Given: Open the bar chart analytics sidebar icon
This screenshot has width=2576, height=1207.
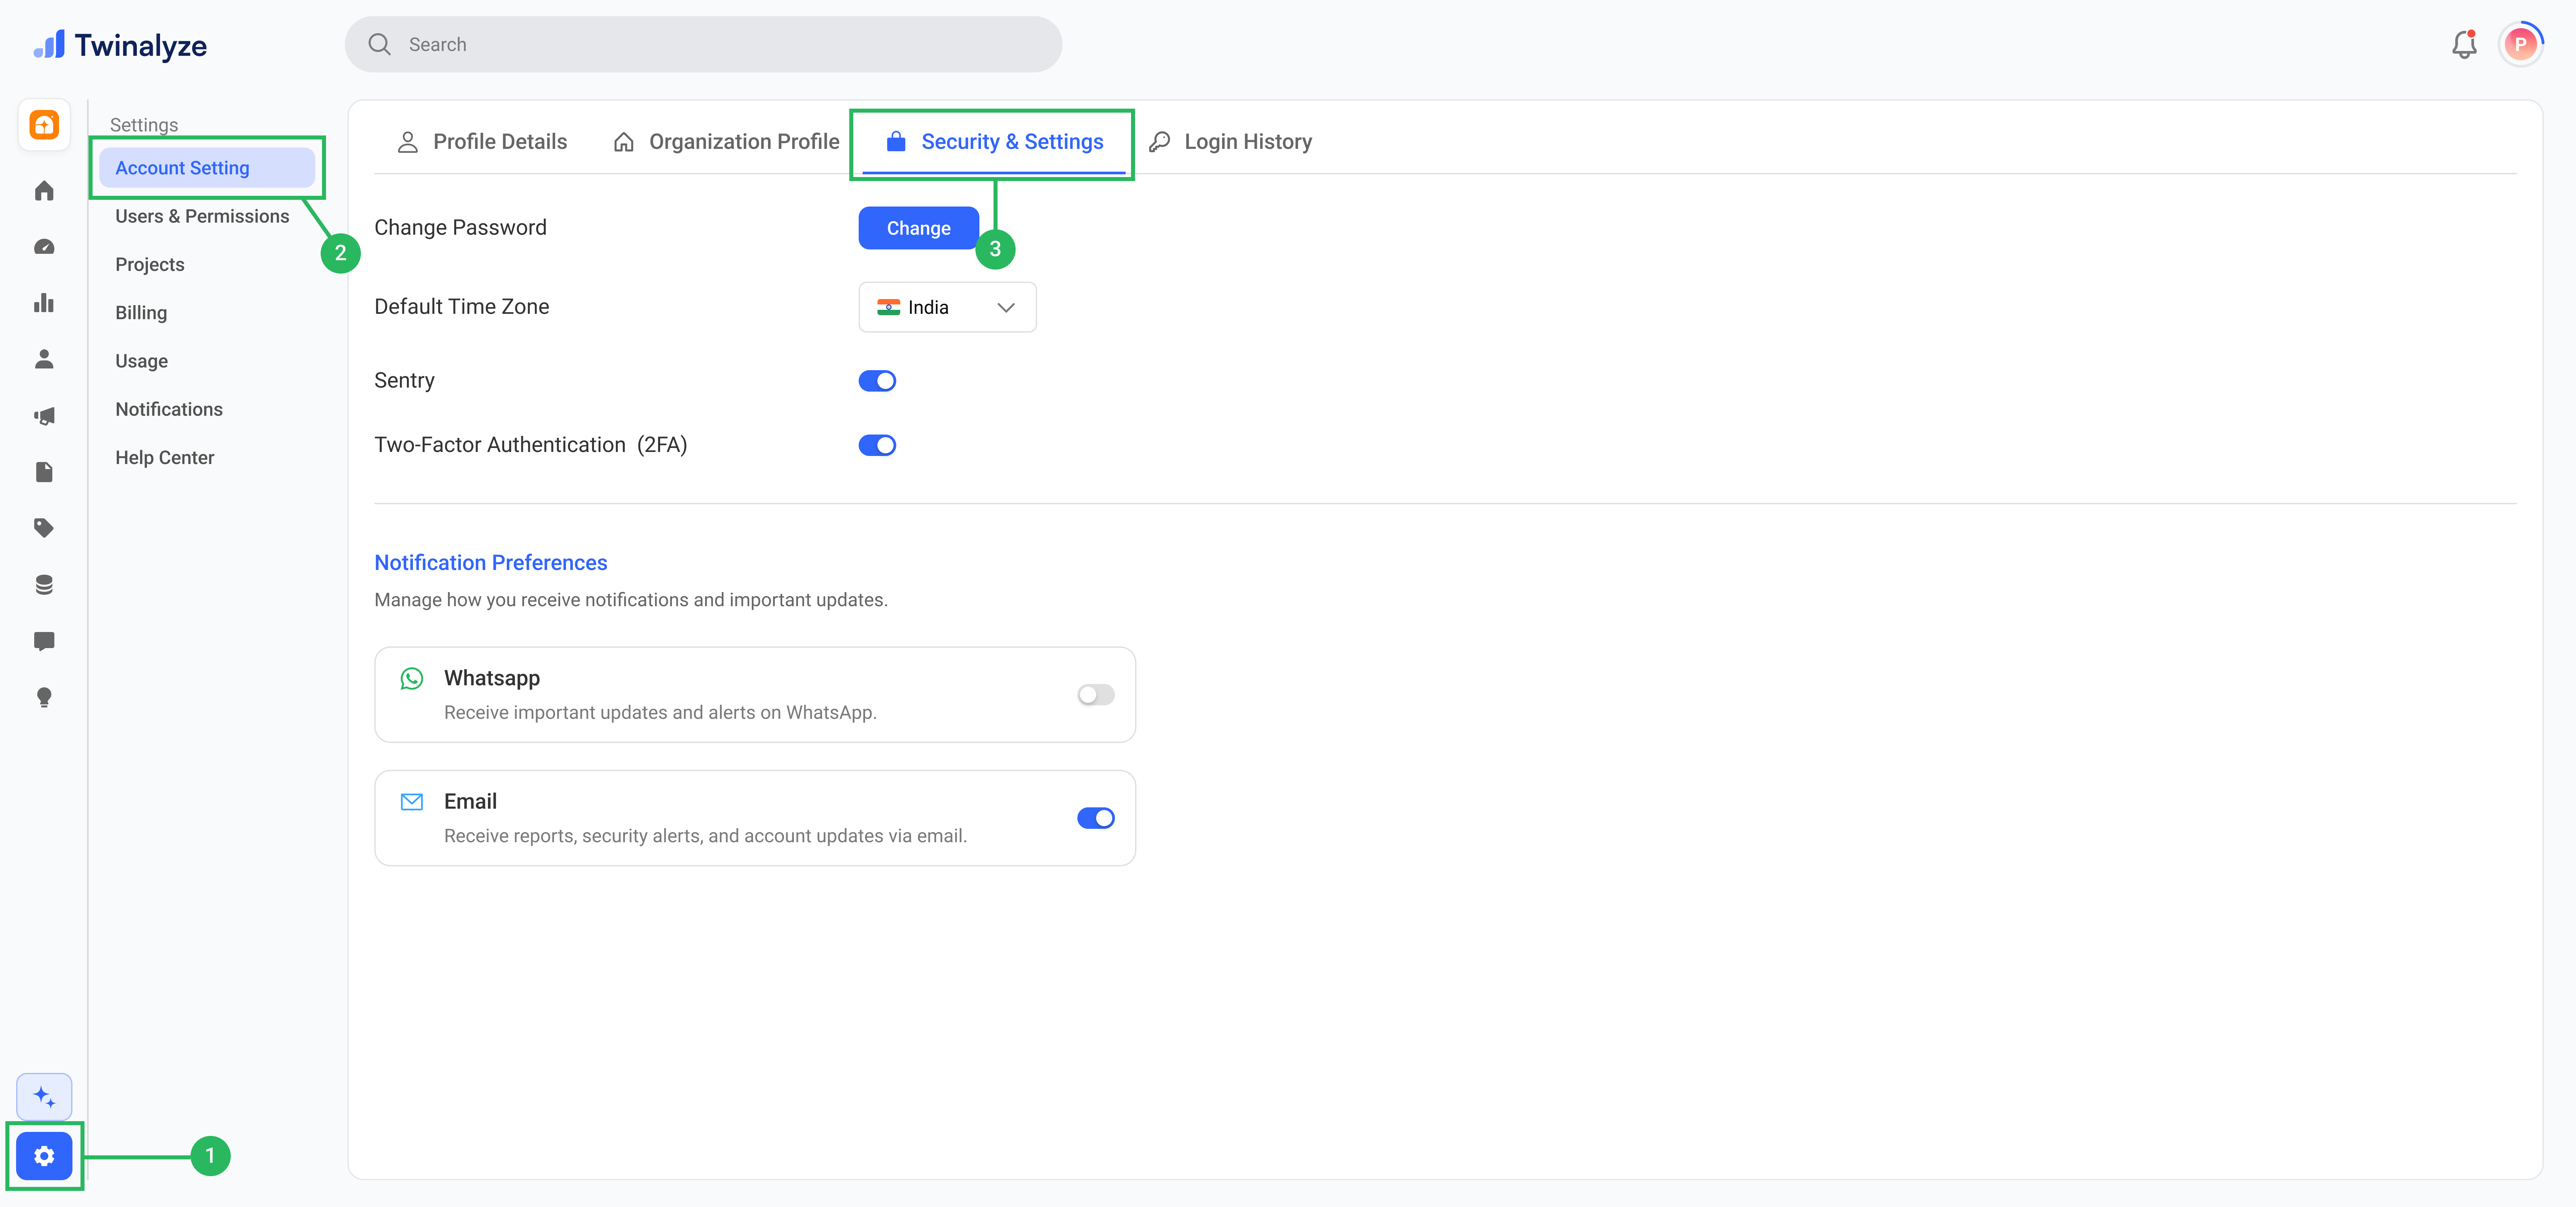Looking at the screenshot, I should (44, 303).
